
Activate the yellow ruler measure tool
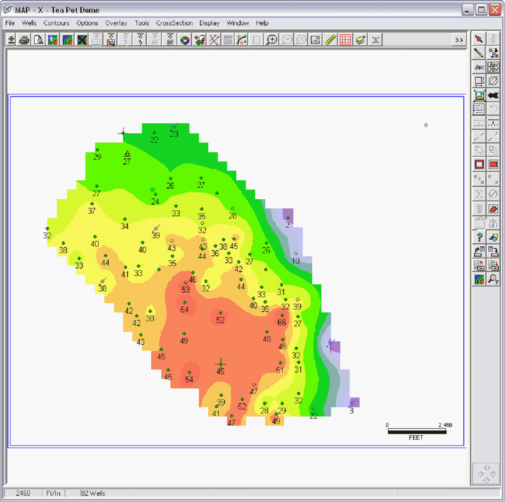coord(330,40)
